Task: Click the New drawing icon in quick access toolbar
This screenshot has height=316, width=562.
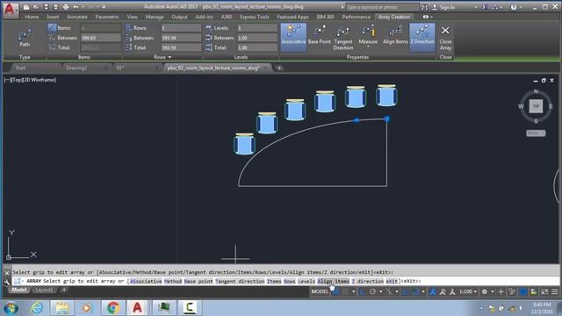Action: [26, 7]
